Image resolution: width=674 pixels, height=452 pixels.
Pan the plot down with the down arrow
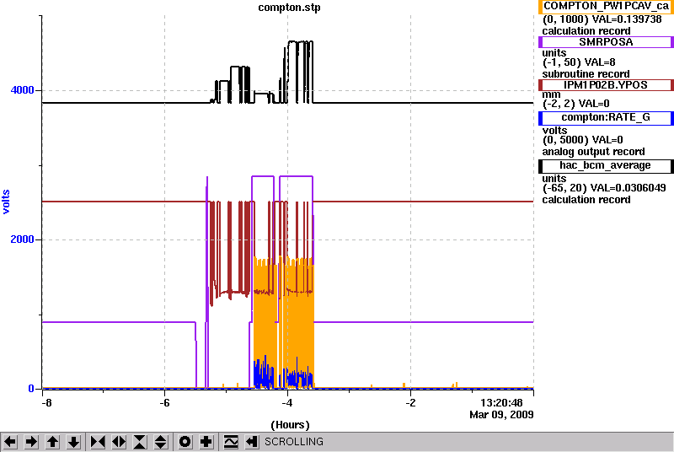(73, 442)
